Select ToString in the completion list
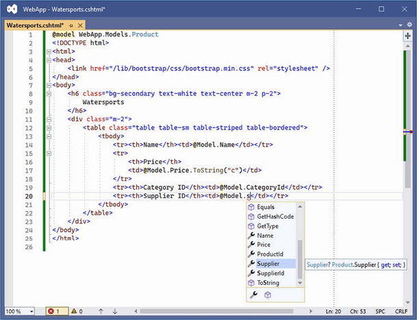Viewport: 417px width, 320px height. click(x=271, y=283)
